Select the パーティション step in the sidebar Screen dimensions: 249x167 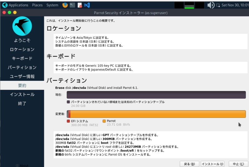coord(22,67)
